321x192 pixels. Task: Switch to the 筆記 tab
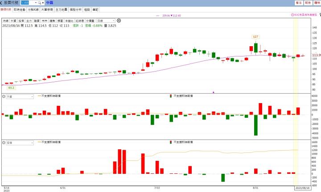(x=95, y=10)
